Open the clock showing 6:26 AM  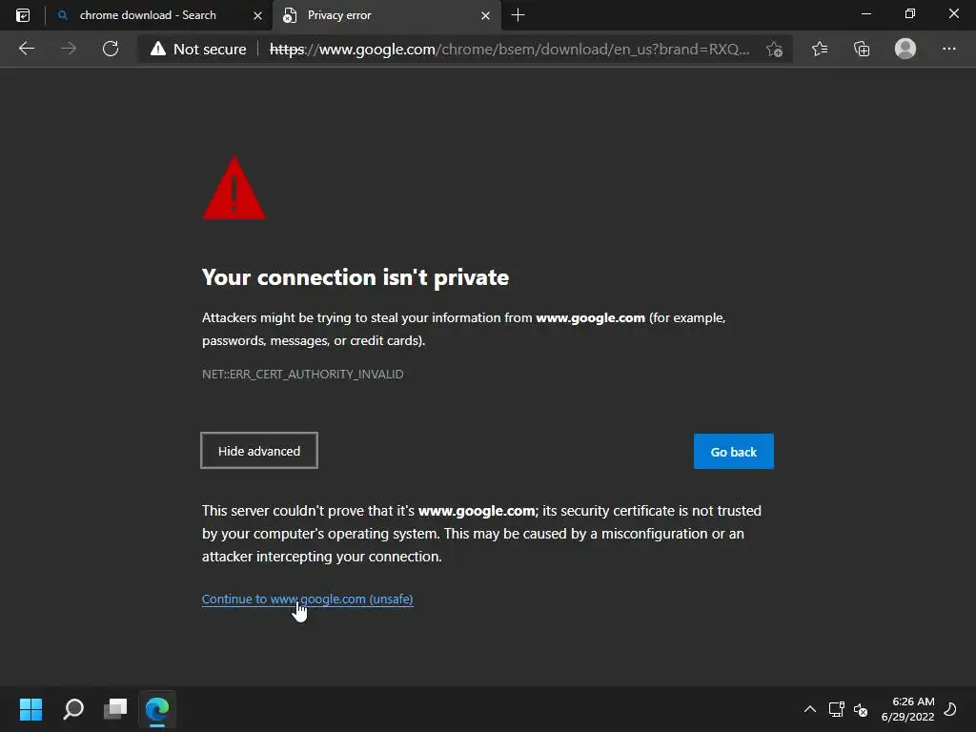point(907,709)
